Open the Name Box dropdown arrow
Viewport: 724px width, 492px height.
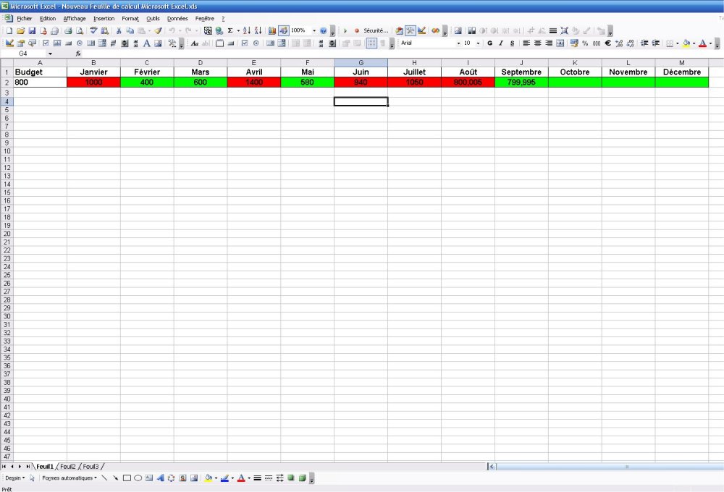tap(50, 54)
